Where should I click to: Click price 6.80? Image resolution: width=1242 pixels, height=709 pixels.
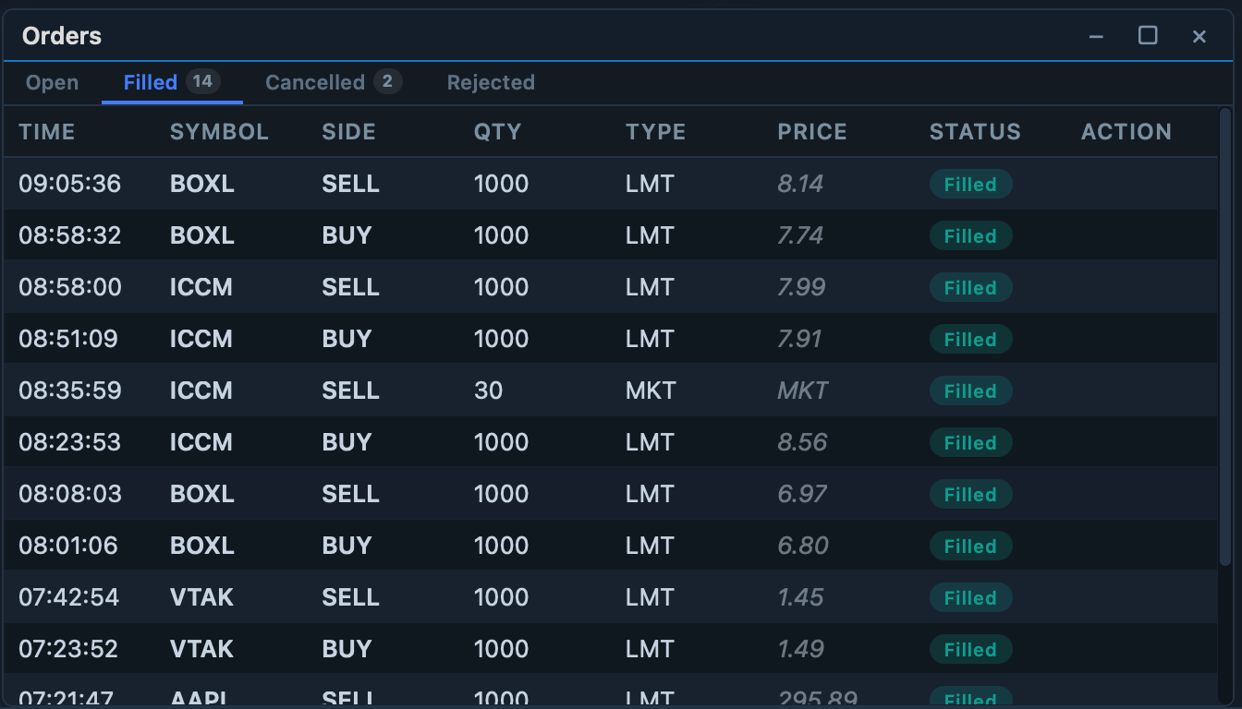point(803,546)
